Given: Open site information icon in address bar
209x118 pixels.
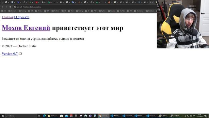Looking at the screenshot, I should click(15, 7).
